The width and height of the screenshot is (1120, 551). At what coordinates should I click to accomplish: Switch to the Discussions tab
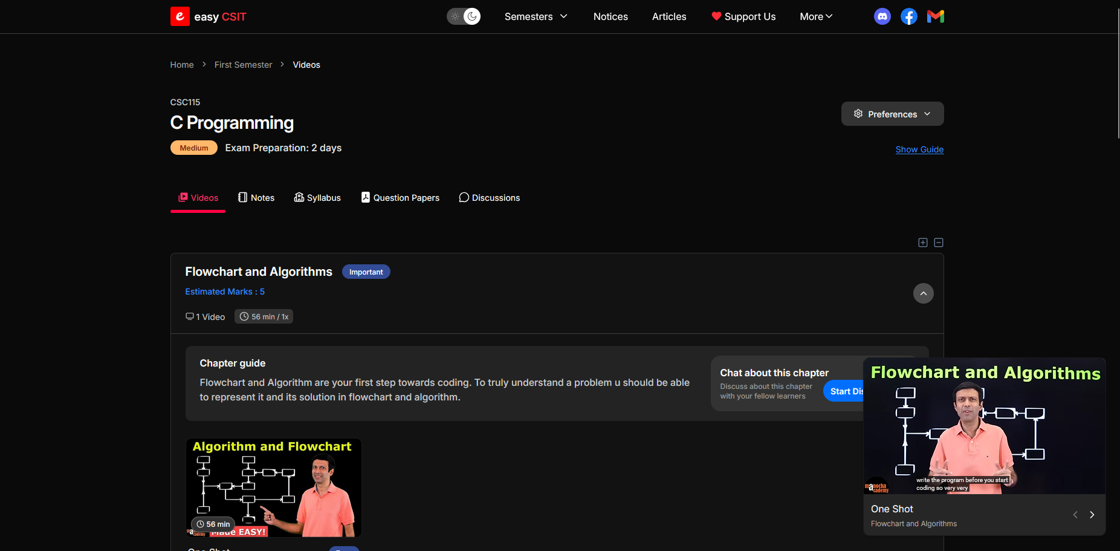[490, 198]
